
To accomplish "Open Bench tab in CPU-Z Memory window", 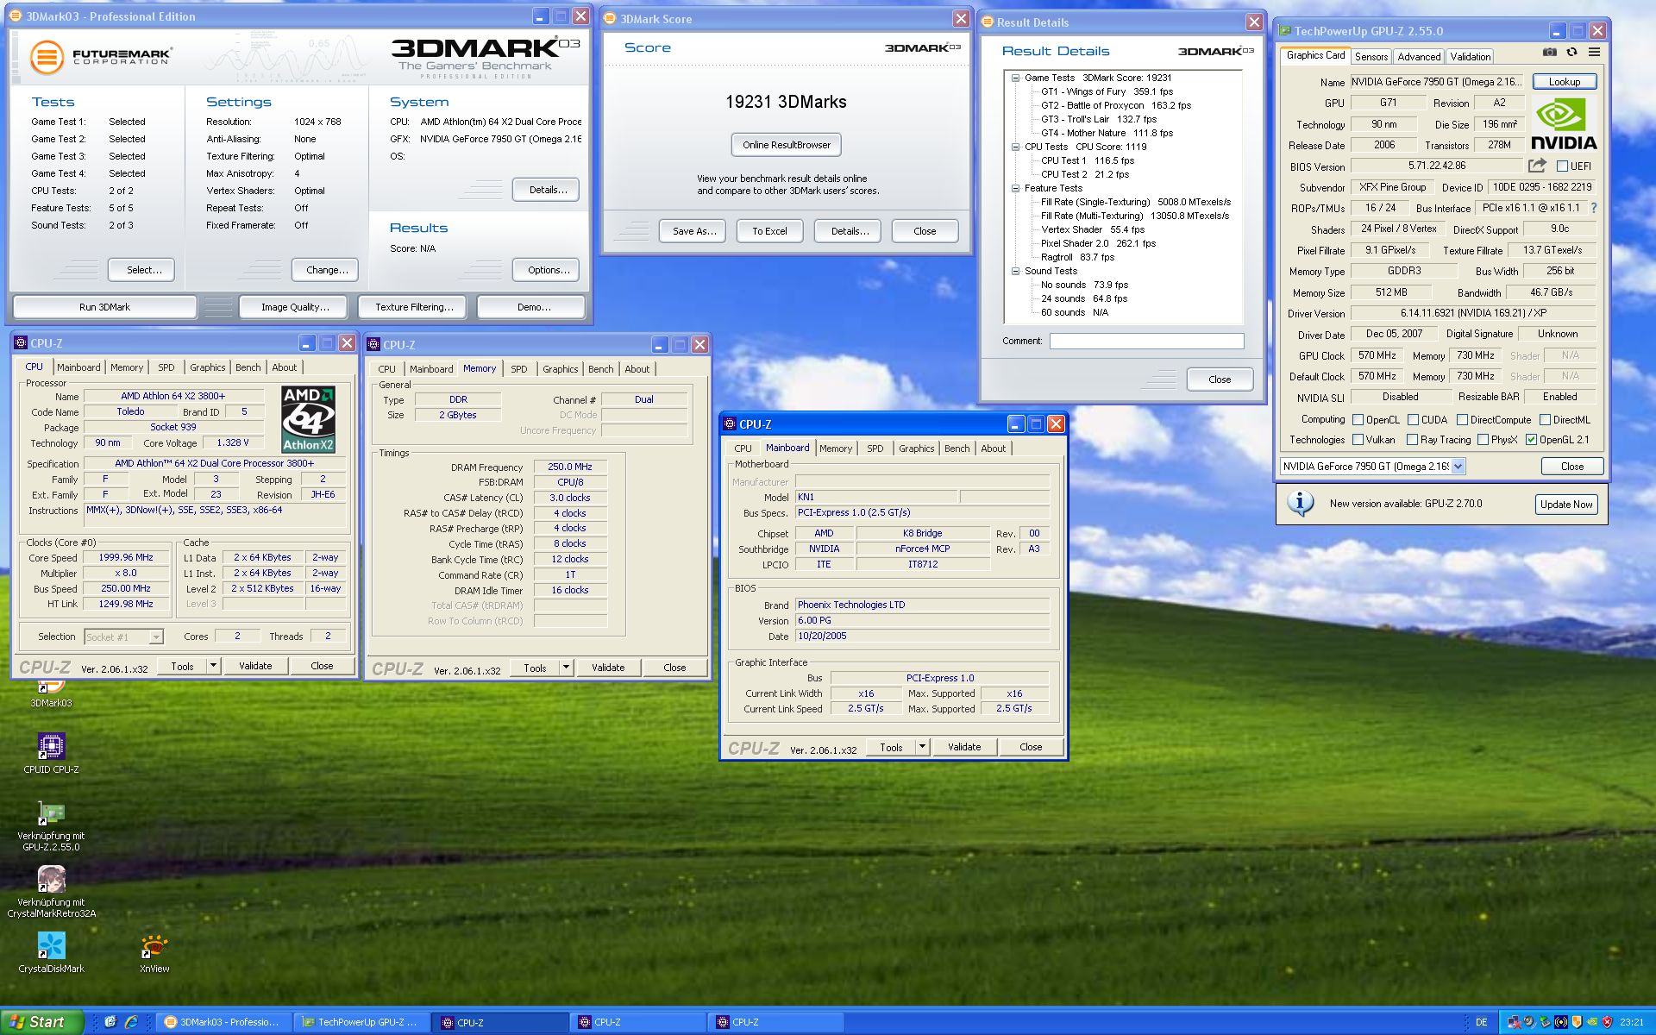I will 600,369.
